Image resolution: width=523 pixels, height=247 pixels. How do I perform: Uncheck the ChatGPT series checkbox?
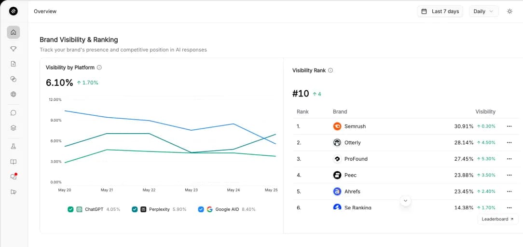coord(70,209)
